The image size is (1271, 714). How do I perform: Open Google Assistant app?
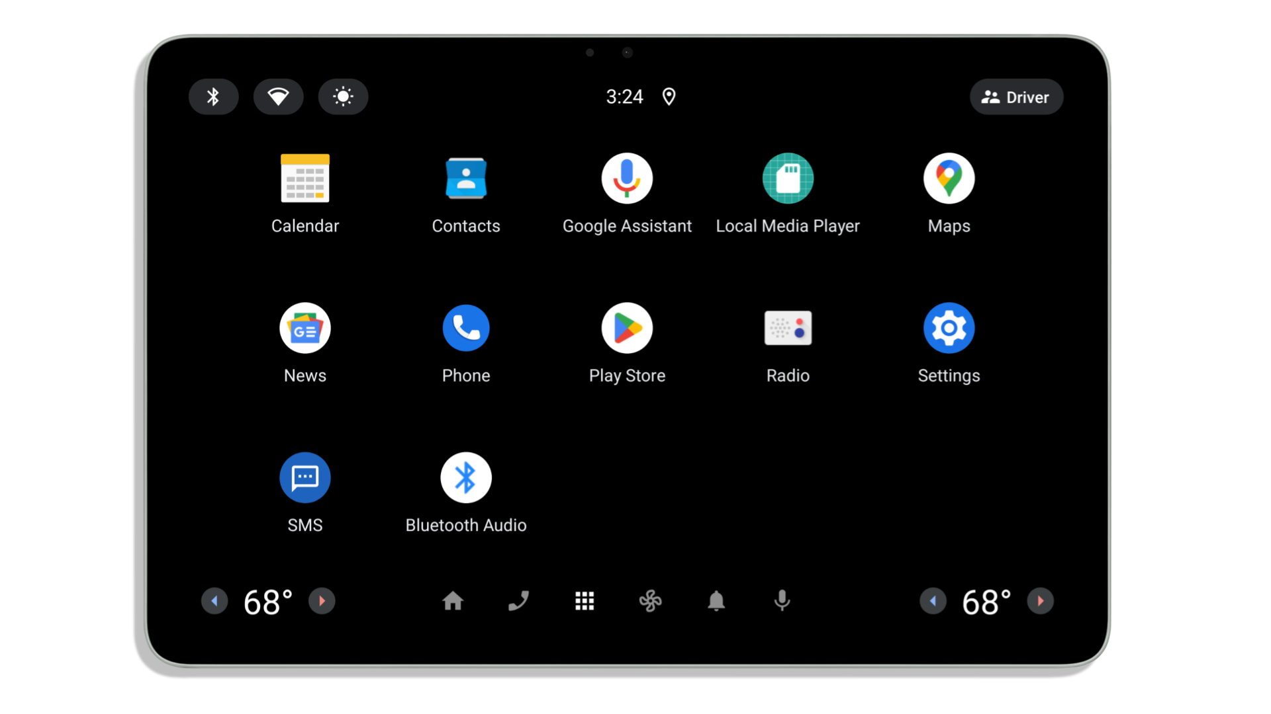tap(627, 178)
